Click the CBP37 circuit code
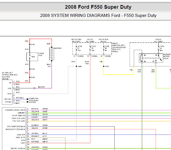The width and height of the screenshot is (171, 150). click(x=45, y=139)
